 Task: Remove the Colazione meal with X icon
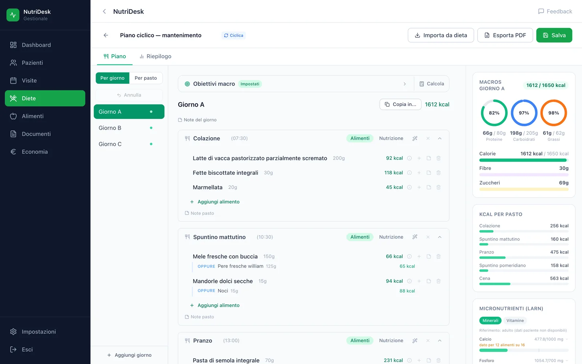428,138
